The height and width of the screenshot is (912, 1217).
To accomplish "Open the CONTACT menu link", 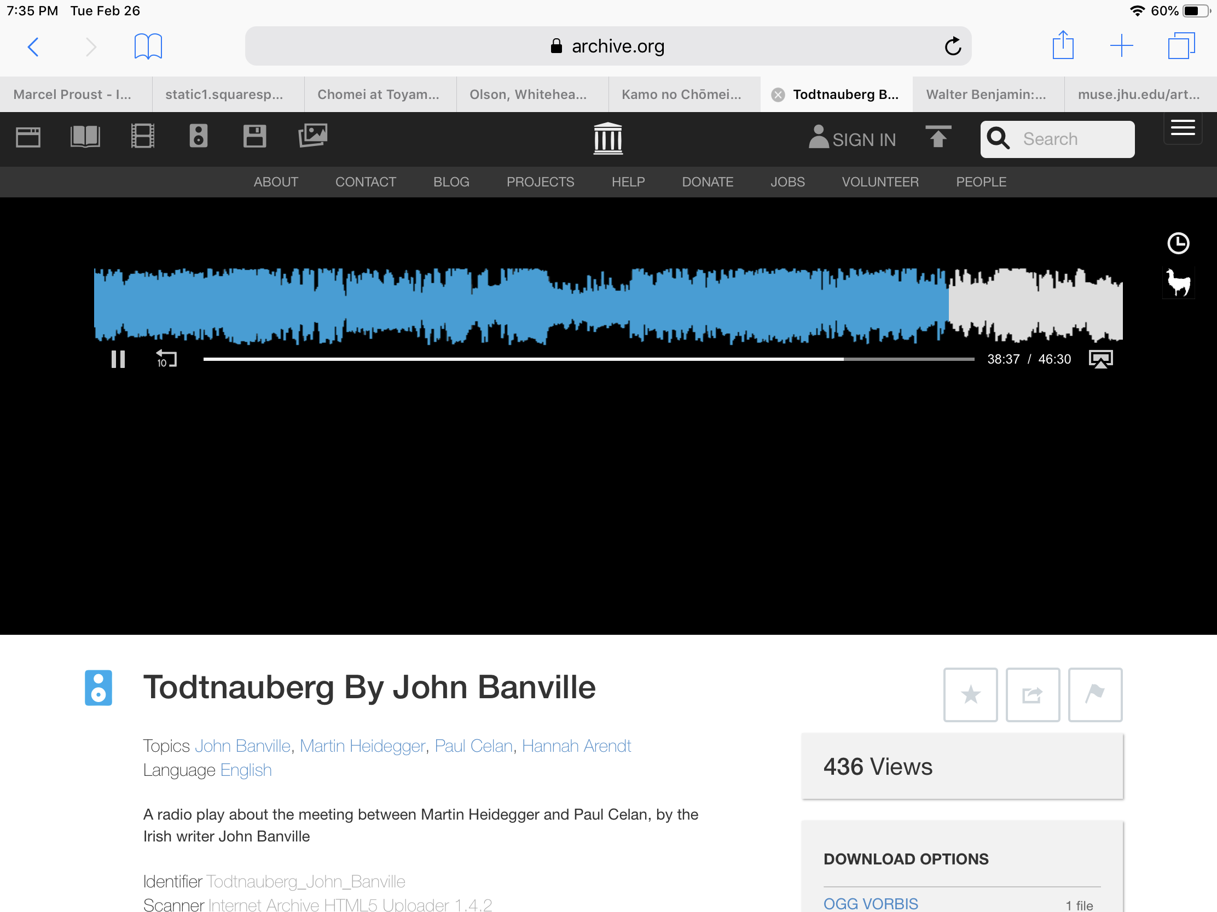I will pos(366,182).
